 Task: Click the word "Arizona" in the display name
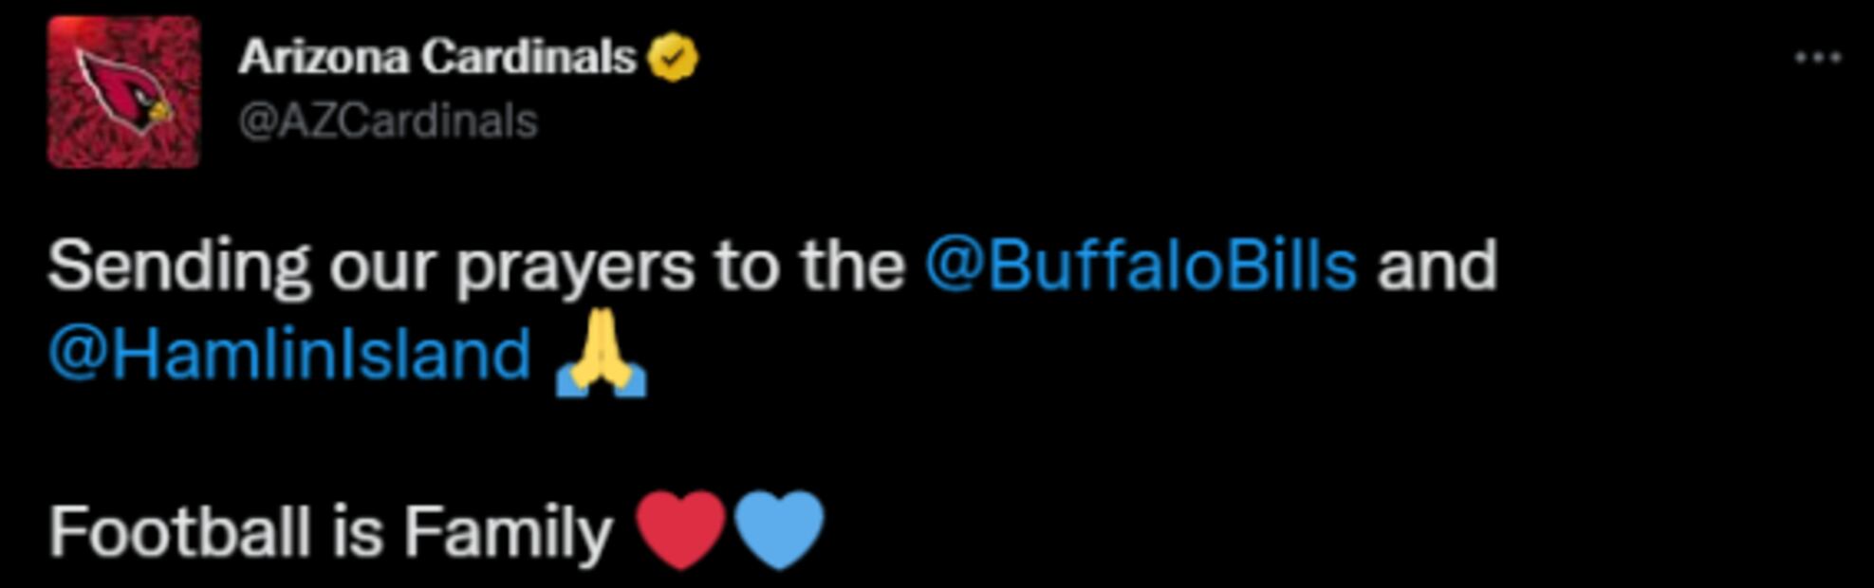pos(324,58)
